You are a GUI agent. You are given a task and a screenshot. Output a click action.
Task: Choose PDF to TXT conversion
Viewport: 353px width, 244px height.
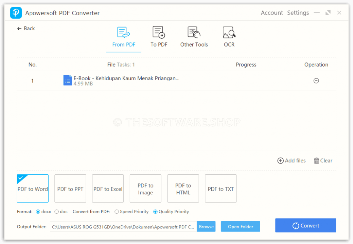(x=221, y=189)
